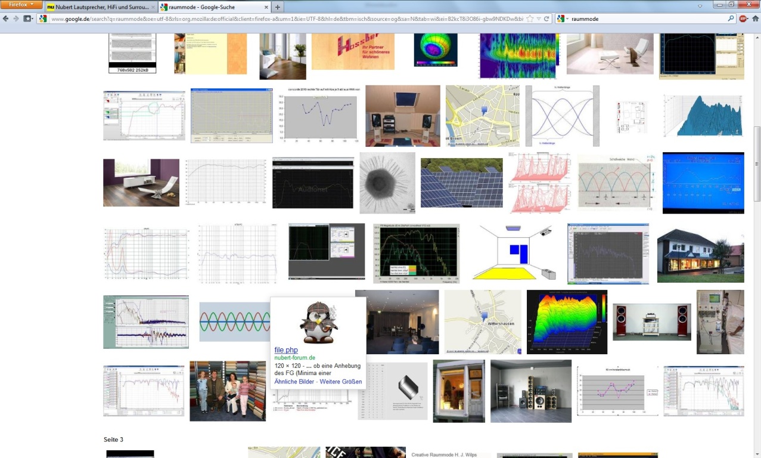Open the search engine selector dropdown
The image size is (761, 458).
(562, 19)
